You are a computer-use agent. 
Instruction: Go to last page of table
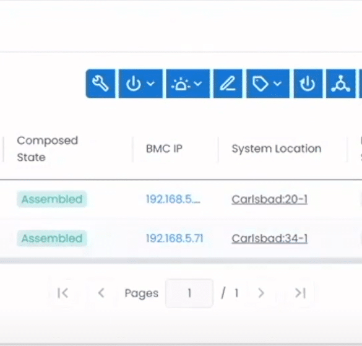click(x=300, y=293)
